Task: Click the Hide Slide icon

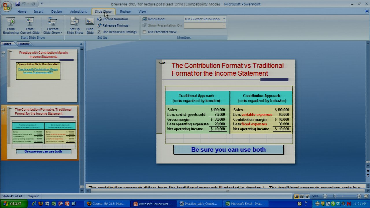Action: pos(90,26)
